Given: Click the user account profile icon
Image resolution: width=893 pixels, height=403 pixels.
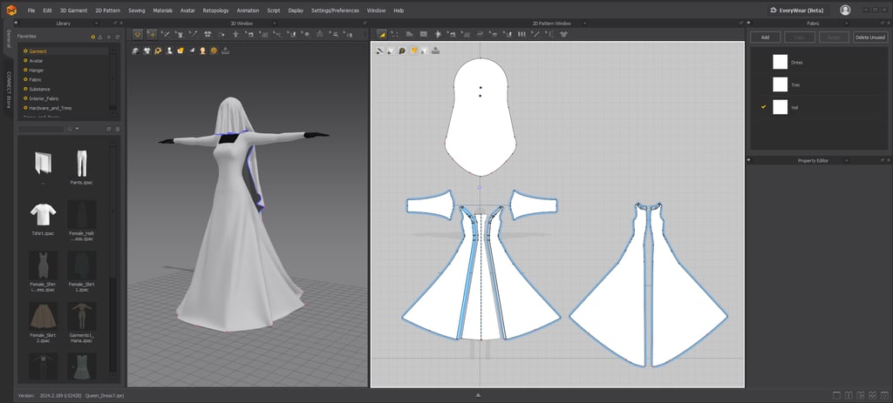Looking at the screenshot, I should [845, 10].
